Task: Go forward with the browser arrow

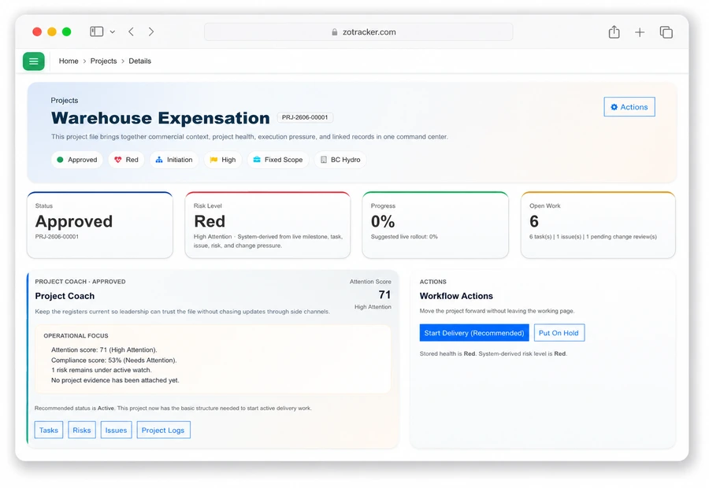Action: 151,31
